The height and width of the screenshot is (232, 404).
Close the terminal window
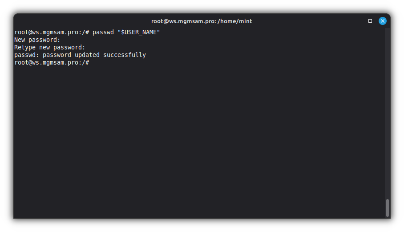pyautogui.click(x=382, y=21)
